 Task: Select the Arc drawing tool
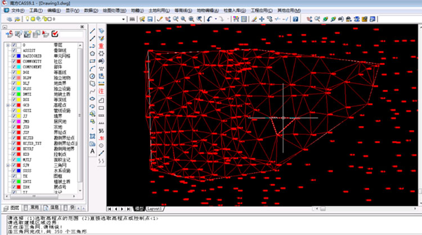92,68
